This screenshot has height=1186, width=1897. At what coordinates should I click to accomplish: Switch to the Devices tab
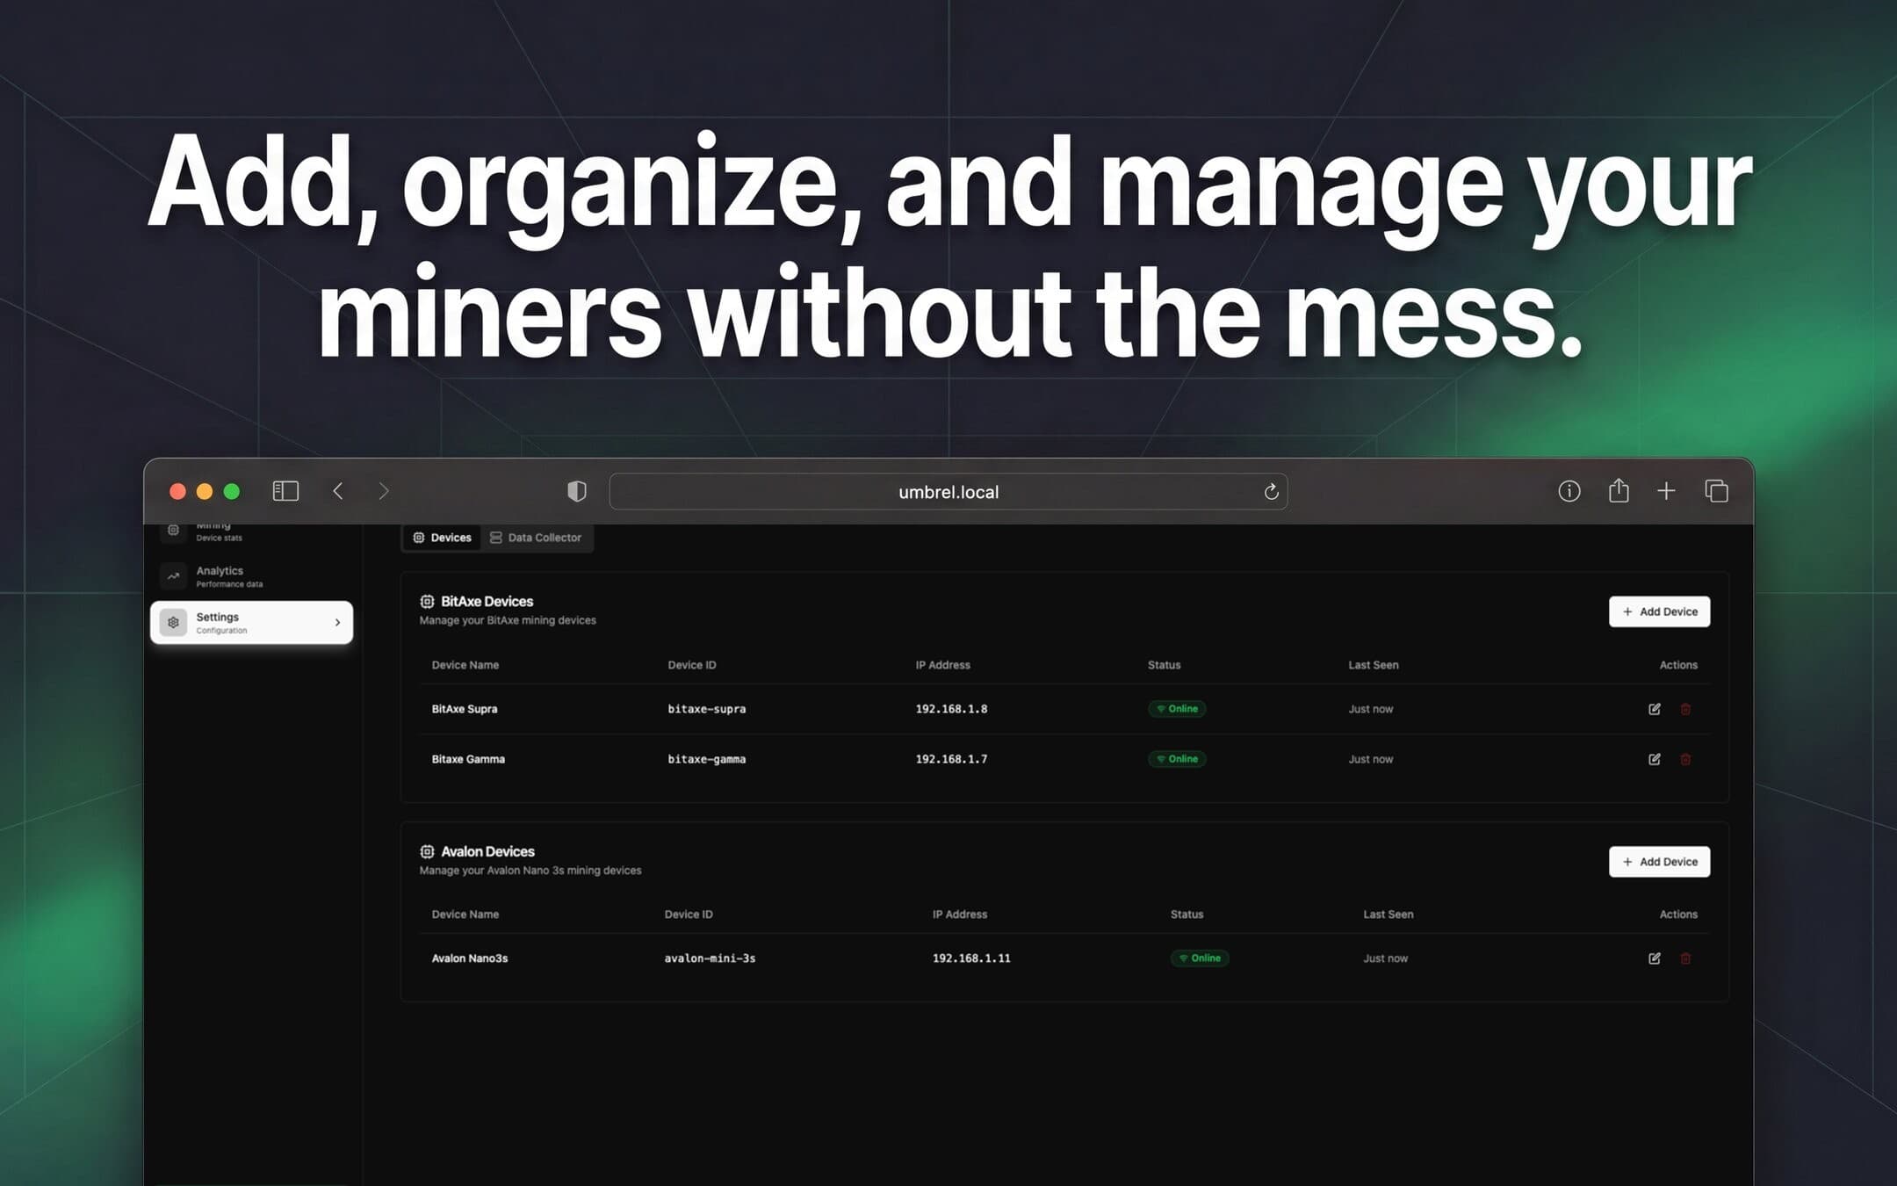[x=442, y=537]
